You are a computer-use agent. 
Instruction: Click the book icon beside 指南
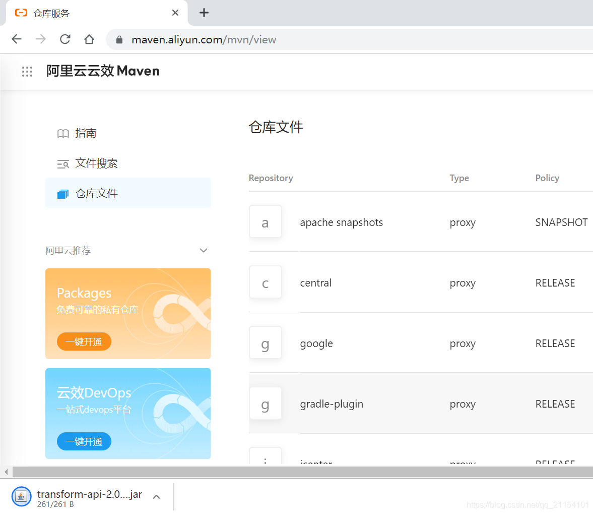[x=63, y=134]
